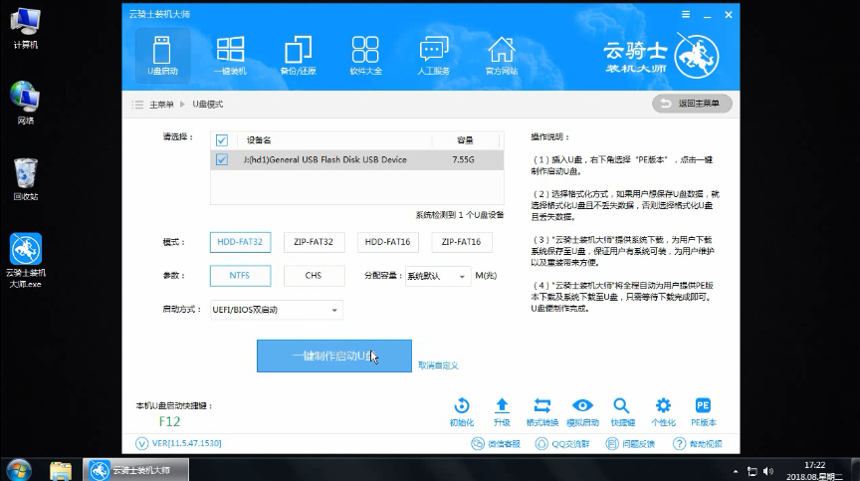Click the 云骑士 knight logo
This screenshot has width=860, height=481.
coord(696,57)
